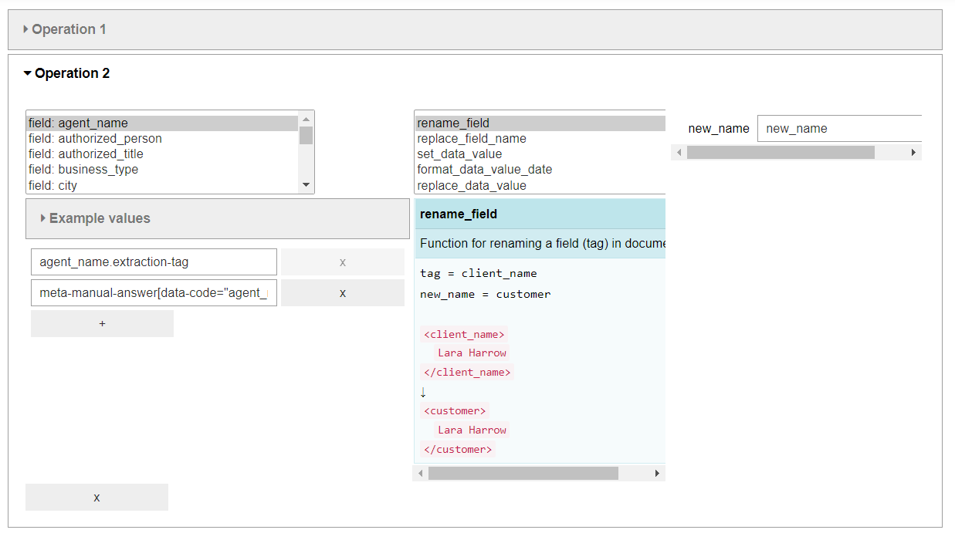Expand the Example values panel
The height and width of the screenshot is (540, 955).
218,218
